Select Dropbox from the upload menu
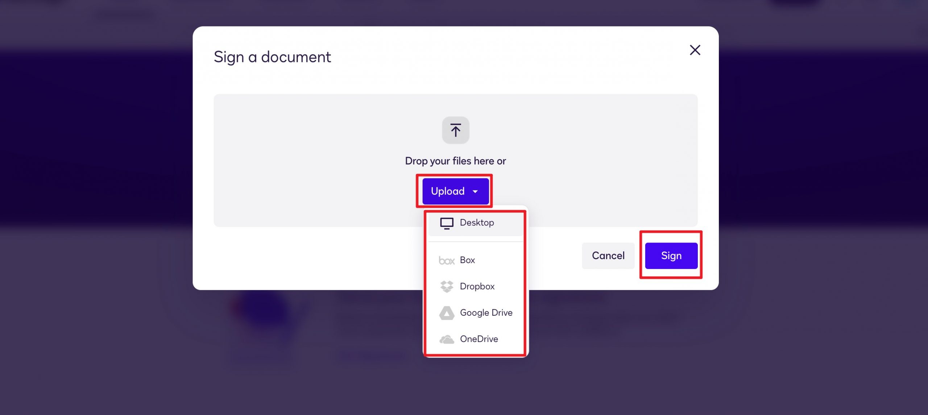 coord(475,286)
